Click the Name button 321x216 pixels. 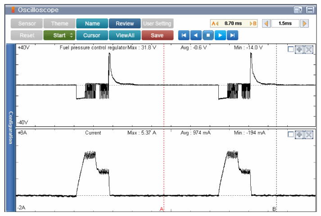click(x=92, y=23)
